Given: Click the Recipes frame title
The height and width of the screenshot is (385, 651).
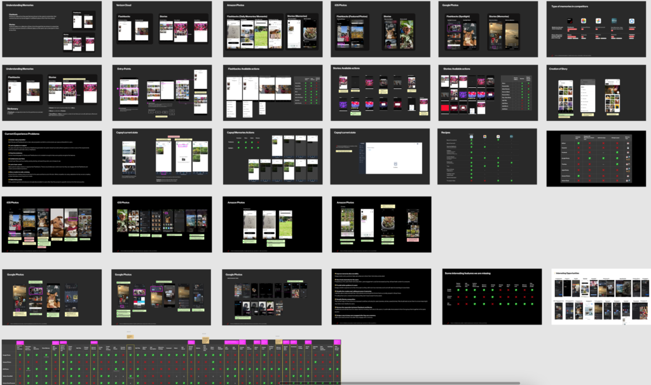Looking at the screenshot, I should click(445, 132).
